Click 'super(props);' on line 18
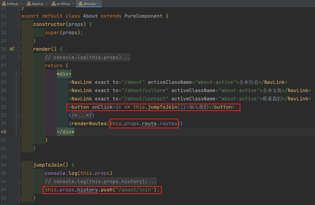Screen dimensions: 315x205 pos(64,33)
